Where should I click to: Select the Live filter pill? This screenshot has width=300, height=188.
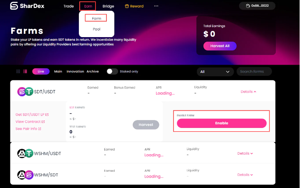pos(41,71)
